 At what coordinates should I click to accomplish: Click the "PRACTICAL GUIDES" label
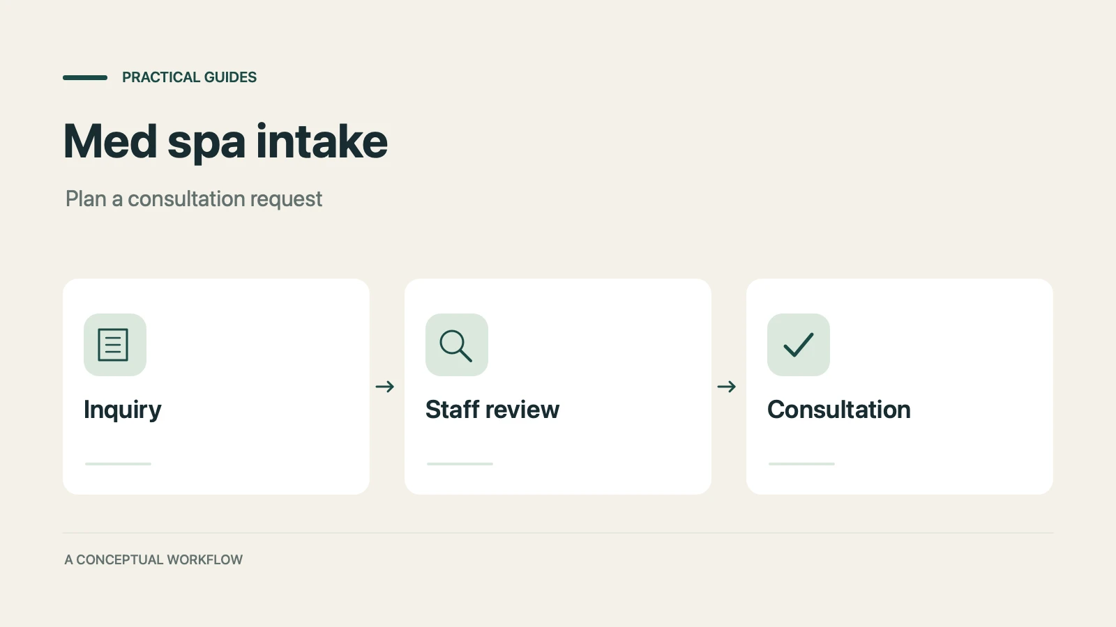click(x=189, y=77)
